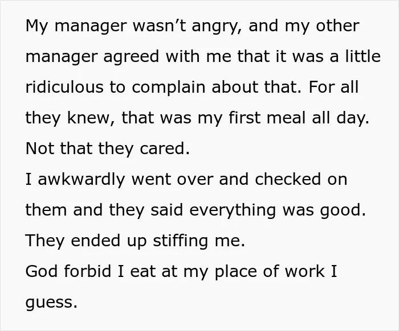Click 'They ended up stiffing me.'
Viewport: 399px width, 331px height.
(x=135, y=241)
